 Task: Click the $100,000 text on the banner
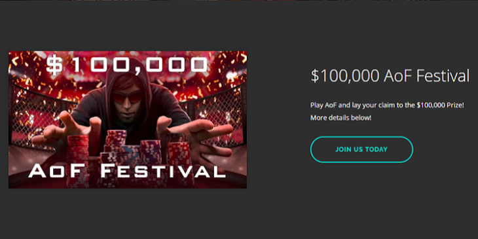(128, 65)
